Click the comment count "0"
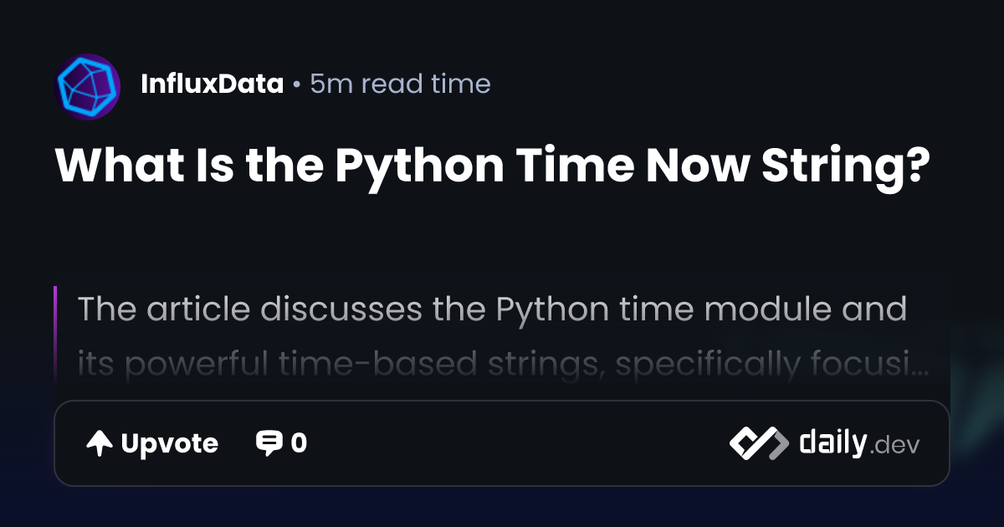This screenshot has height=527, width=1004. coord(299,443)
